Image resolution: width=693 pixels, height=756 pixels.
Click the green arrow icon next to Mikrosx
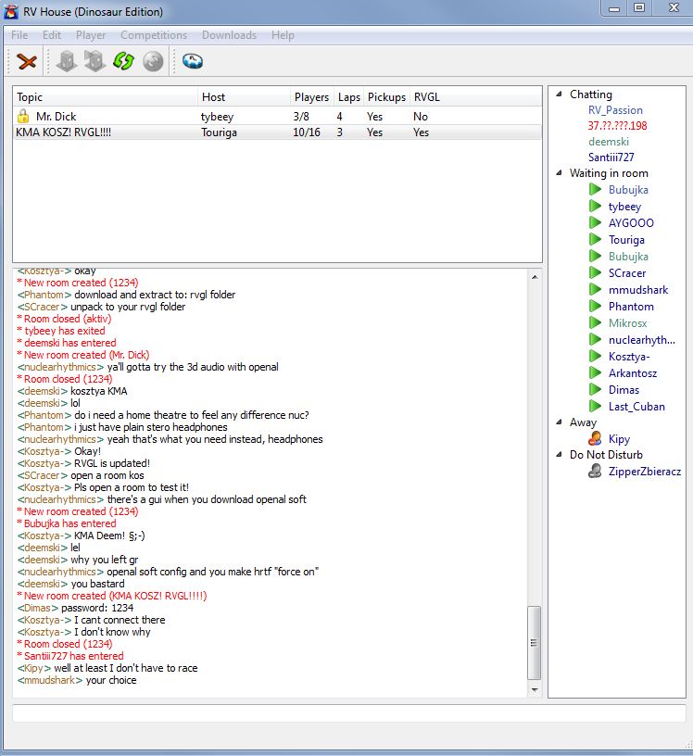click(595, 323)
